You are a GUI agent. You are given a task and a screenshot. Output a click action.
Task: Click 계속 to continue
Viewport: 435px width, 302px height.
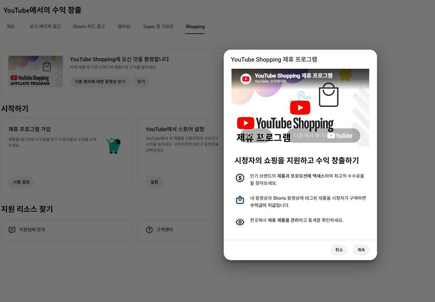click(361, 250)
